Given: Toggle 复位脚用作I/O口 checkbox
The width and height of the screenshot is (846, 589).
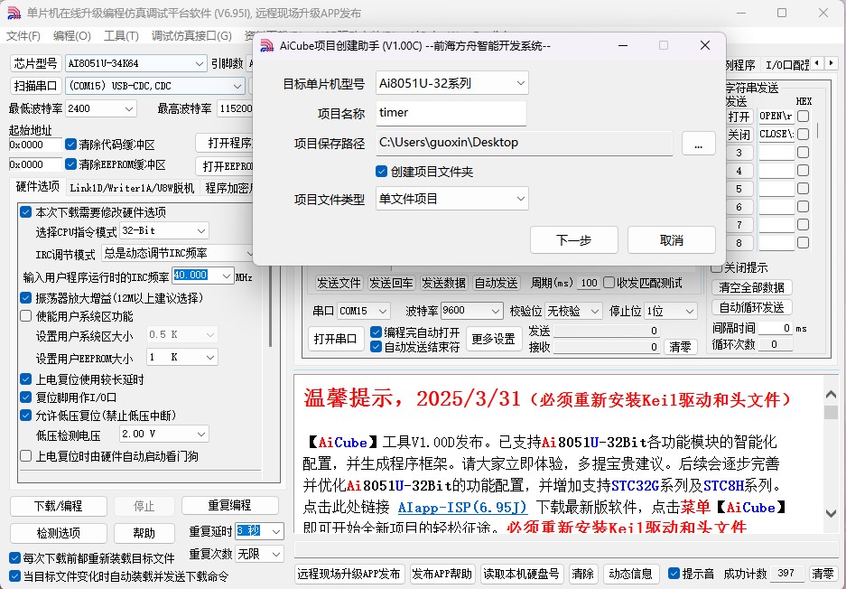Looking at the screenshot, I should (x=25, y=397).
